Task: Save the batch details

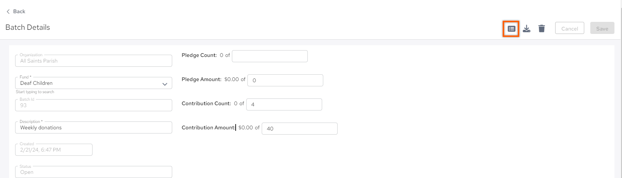Action: tap(602, 28)
